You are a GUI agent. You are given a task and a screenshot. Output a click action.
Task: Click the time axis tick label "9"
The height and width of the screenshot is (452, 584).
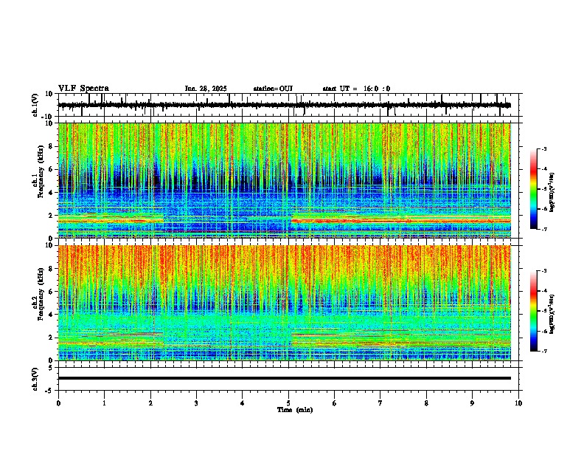(x=472, y=403)
